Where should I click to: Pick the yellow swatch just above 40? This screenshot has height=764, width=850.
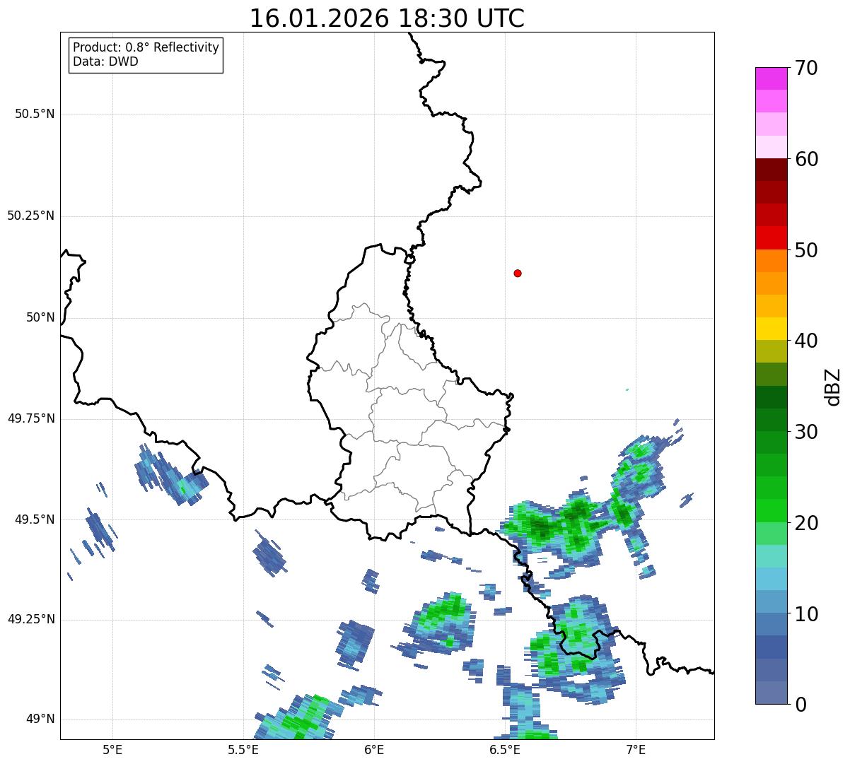(771, 329)
